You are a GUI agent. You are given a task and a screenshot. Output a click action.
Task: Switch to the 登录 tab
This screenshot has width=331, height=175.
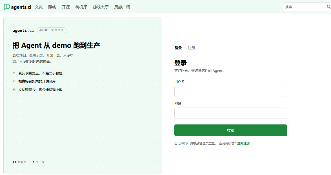point(178,48)
